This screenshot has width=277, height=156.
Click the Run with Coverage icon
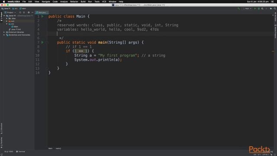pyautogui.click(x=263, y=9)
